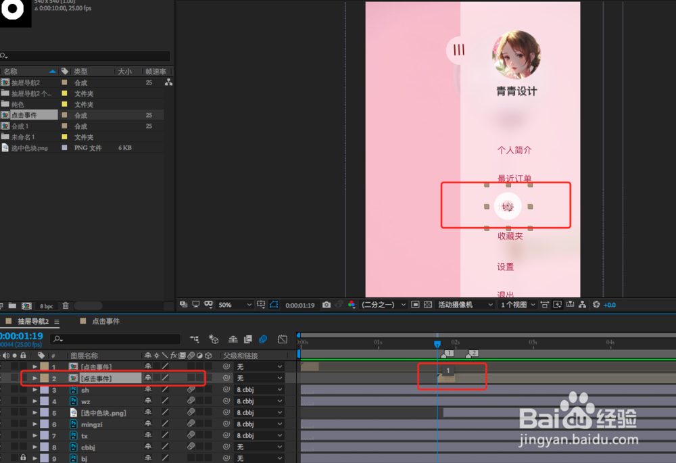The width and height of the screenshot is (676, 463).
Task: Expand layer 2 [点击事件] disclosure triangle
Action: [34, 378]
